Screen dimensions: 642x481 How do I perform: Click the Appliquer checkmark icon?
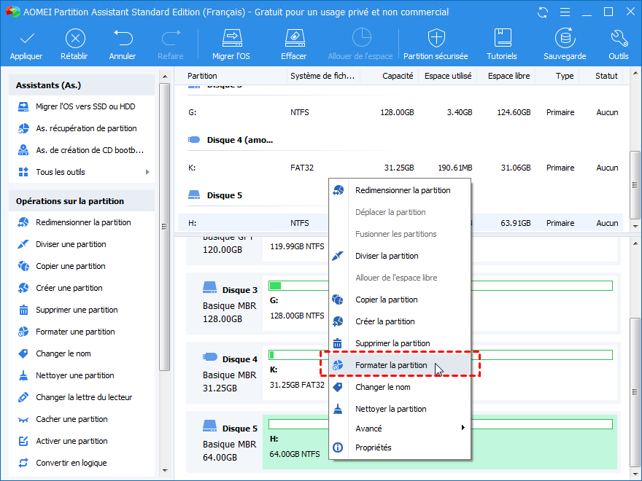coord(26,39)
